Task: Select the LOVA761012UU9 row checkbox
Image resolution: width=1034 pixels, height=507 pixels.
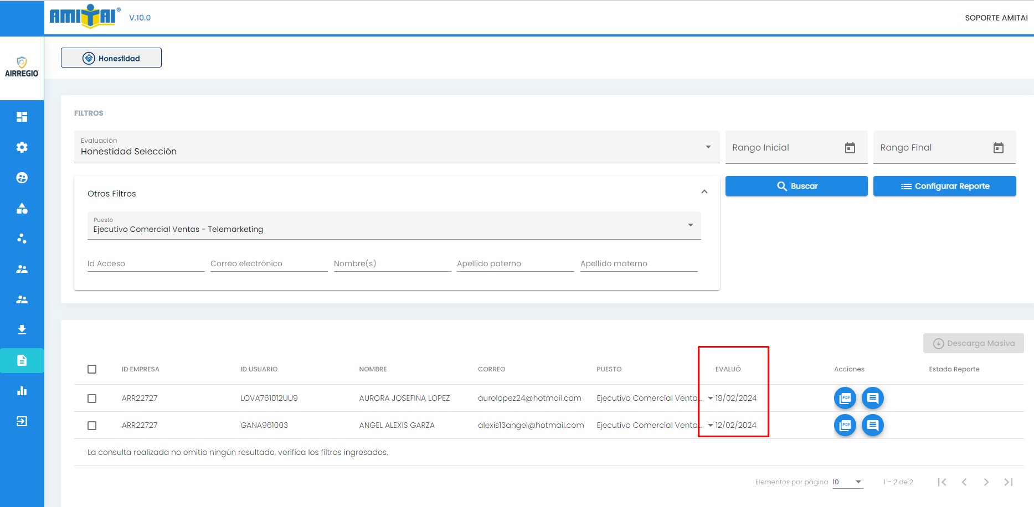Action: (x=92, y=399)
